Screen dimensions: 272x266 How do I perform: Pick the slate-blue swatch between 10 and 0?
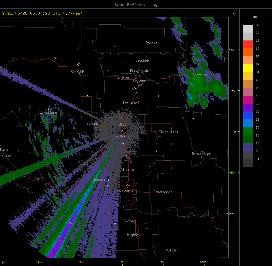click(248, 147)
